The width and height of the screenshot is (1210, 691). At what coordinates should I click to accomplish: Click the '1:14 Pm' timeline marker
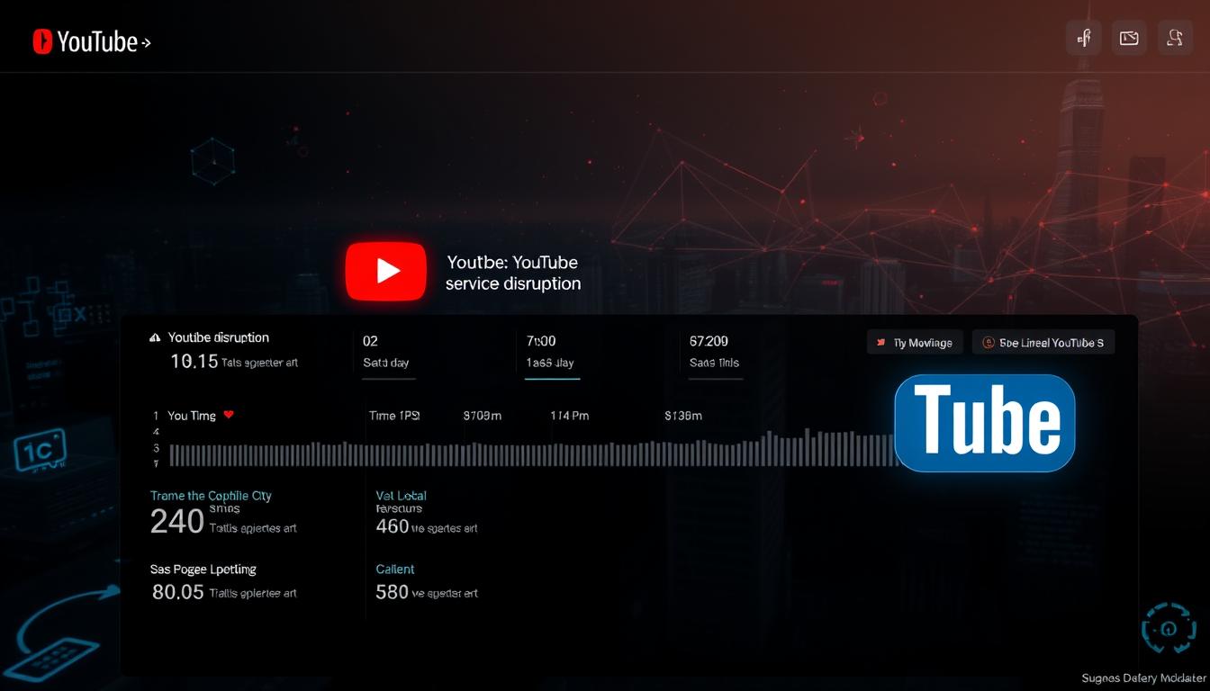(x=569, y=416)
